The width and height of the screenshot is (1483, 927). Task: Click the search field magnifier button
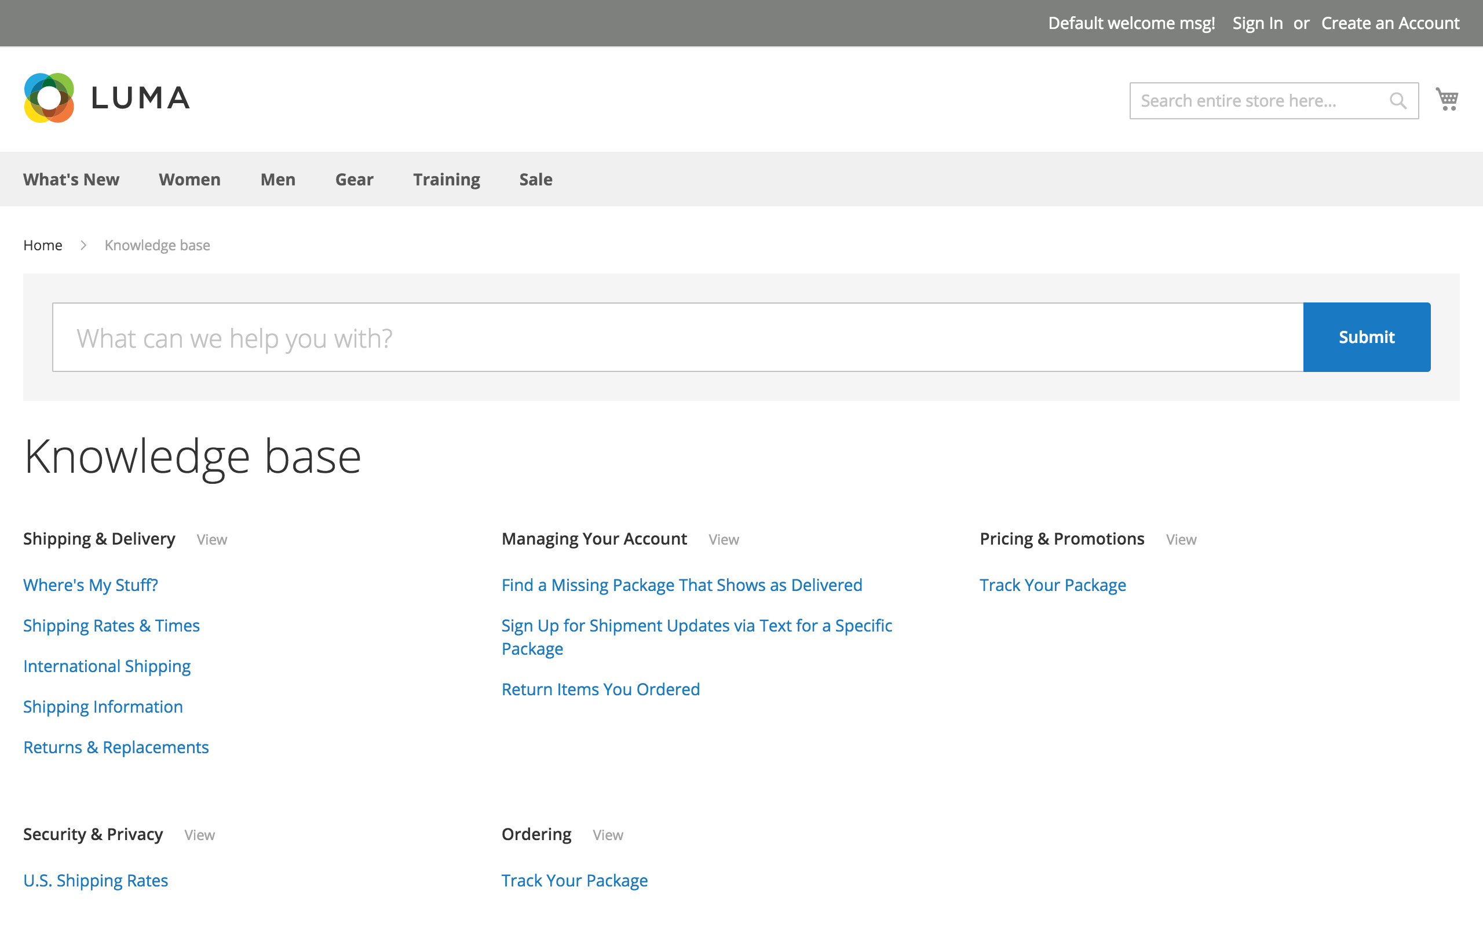click(1398, 100)
